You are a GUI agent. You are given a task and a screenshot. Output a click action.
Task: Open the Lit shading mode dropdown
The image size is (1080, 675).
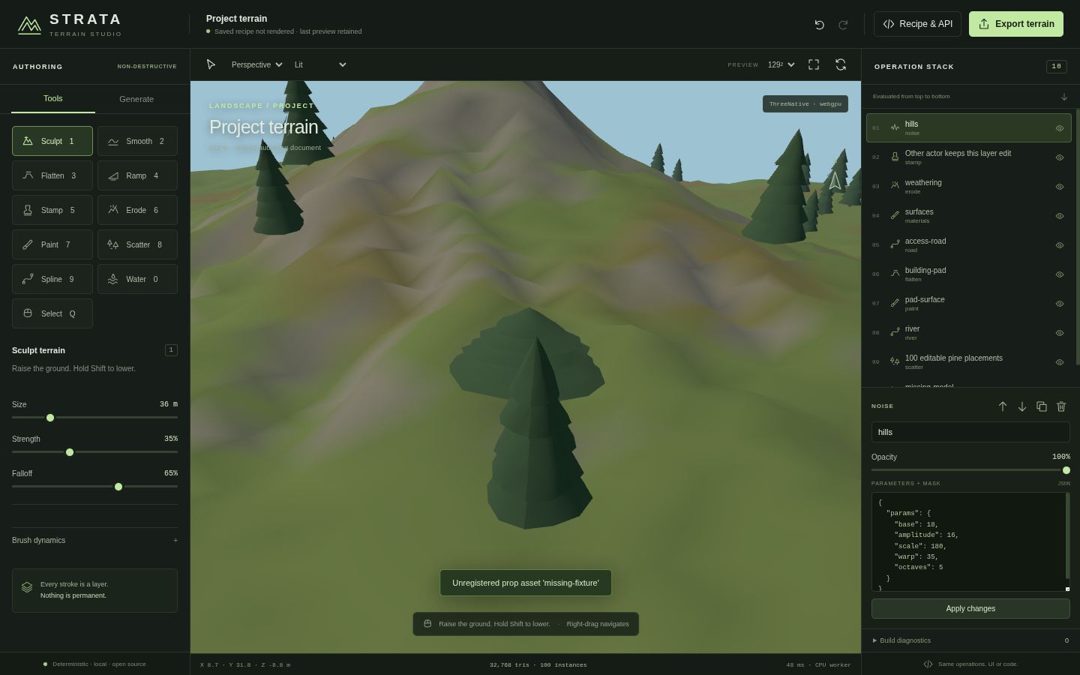[x=320, y=64]
